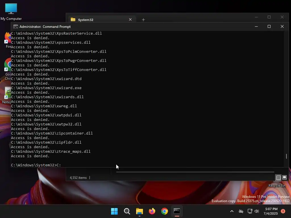Viewport: 291px width, 218px height.
Task: Click the xwreg.dll output line
Action: click(x=44, y=106)
